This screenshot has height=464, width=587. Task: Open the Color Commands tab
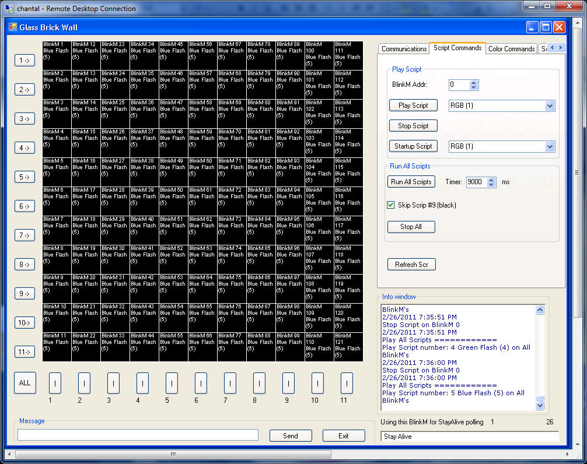[x=511, y=49]
